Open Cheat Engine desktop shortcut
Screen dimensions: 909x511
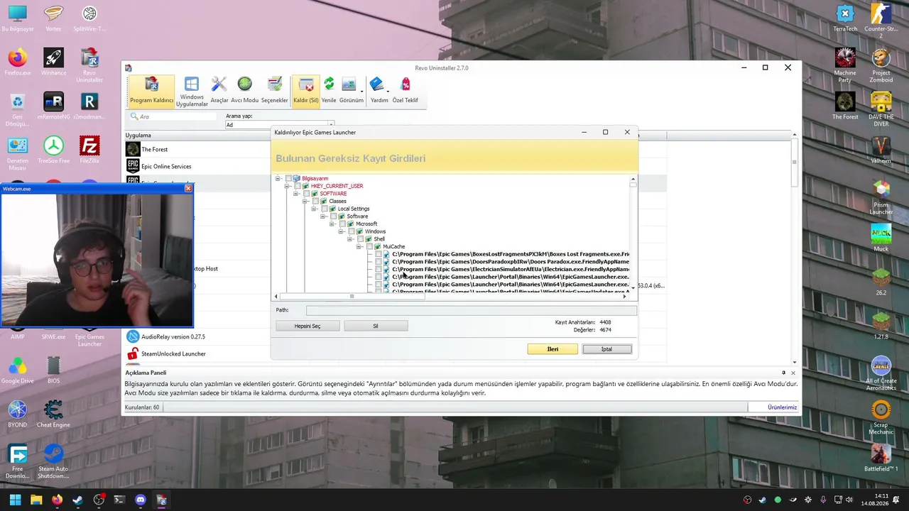[x=53, y=414]
